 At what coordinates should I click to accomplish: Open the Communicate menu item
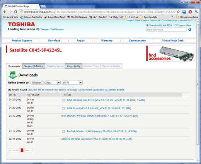(137, 41)
